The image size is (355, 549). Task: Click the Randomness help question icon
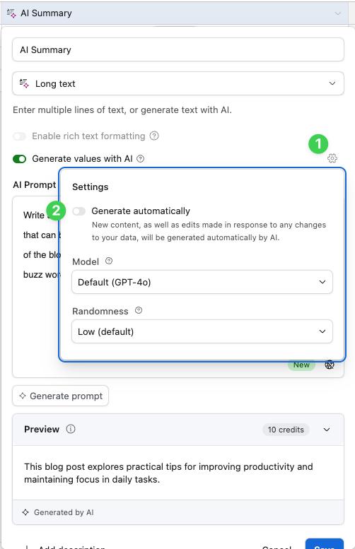[139, 311]
